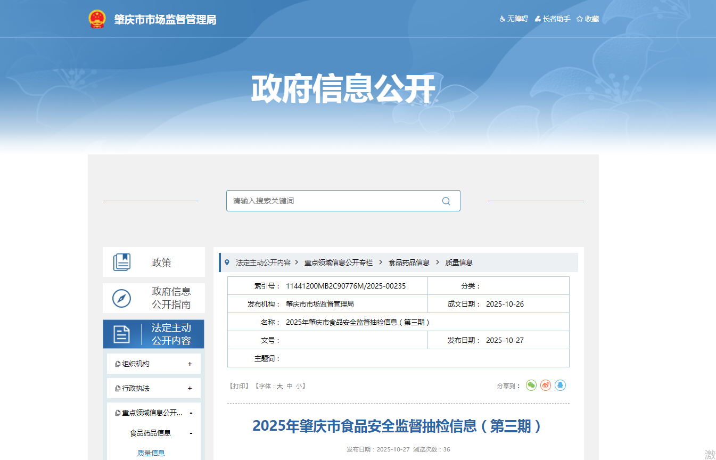Open 无障碍 accessibility mode

[x=514, y=19]
